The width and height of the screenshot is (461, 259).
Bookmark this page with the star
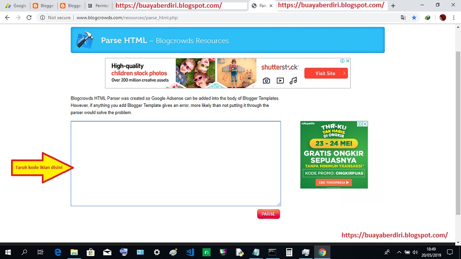(414, 18)
